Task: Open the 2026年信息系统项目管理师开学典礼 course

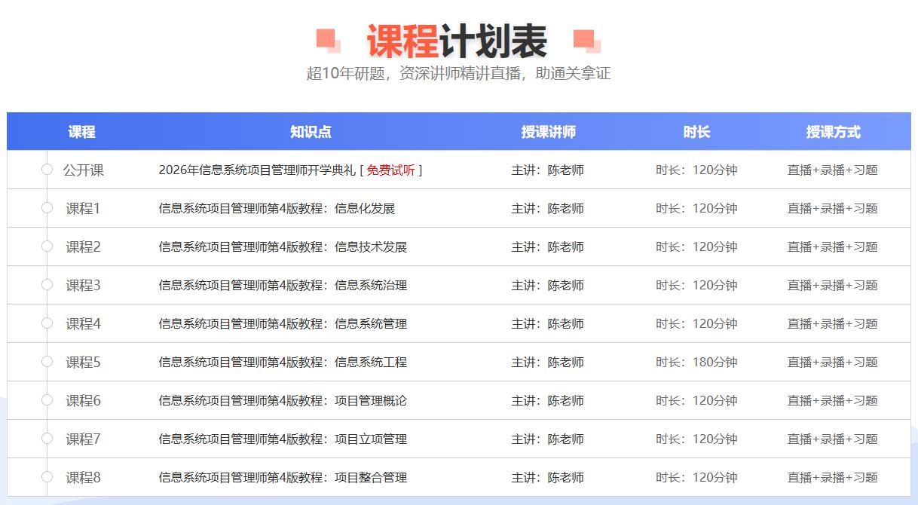Action: coord(256,170)
